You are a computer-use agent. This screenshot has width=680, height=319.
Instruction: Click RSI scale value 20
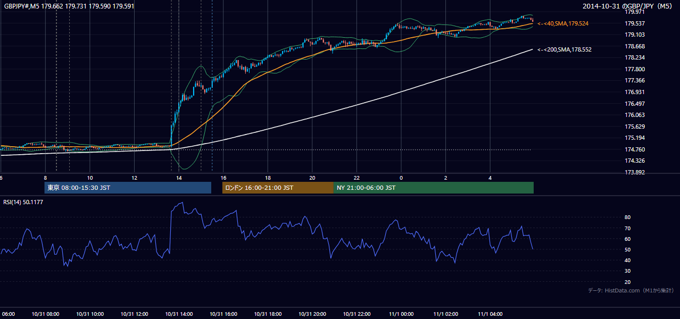click(628, 282)
